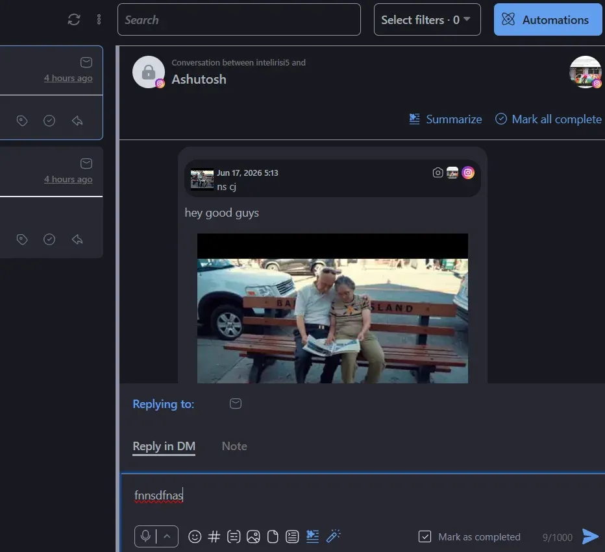Screen dimensions: 605x552
Task: Expand the chevron next to the microphone
Action: [167, 536]
